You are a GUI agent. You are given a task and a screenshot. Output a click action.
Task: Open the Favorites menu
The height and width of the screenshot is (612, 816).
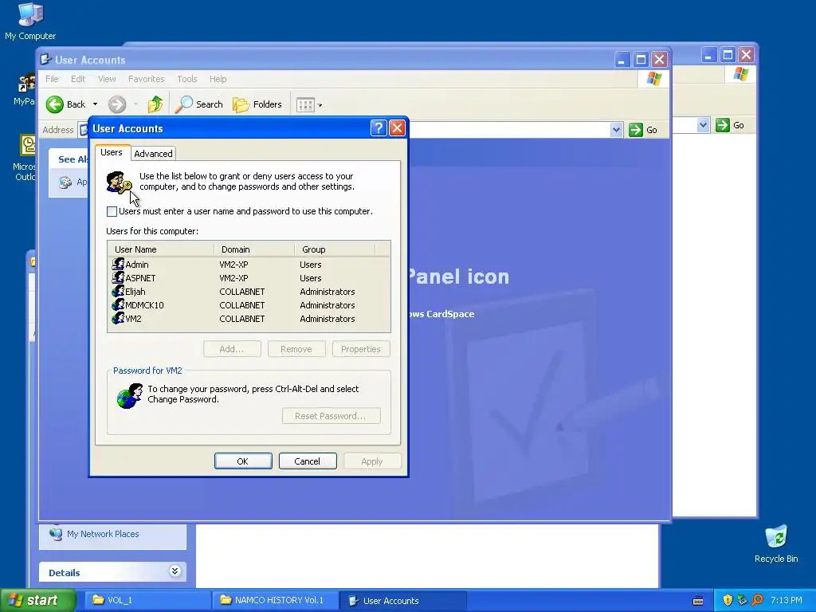[147, 79]
